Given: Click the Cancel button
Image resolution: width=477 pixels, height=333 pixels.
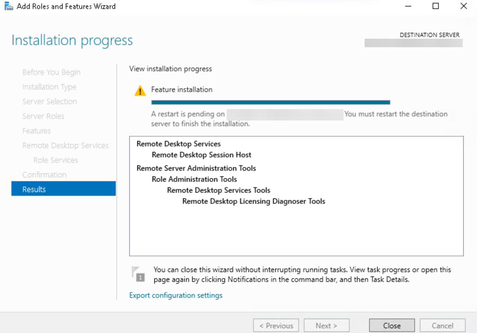Looking at the screenshot, I should click(442, 325).
